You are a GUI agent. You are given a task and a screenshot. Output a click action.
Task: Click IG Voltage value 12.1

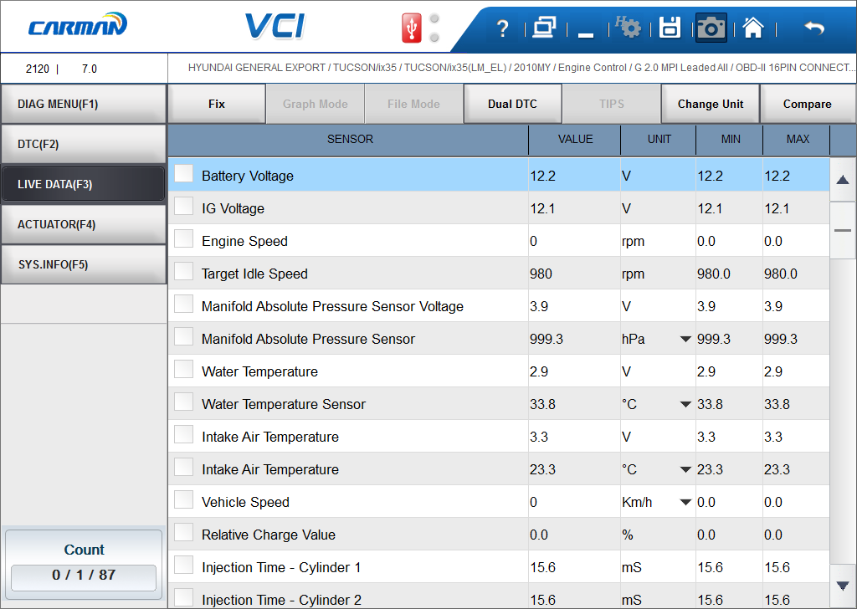[542, 208]
